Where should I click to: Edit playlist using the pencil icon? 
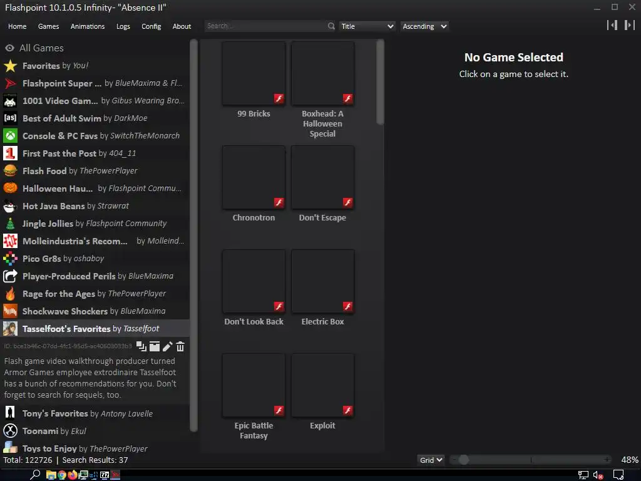click(168, 346)
